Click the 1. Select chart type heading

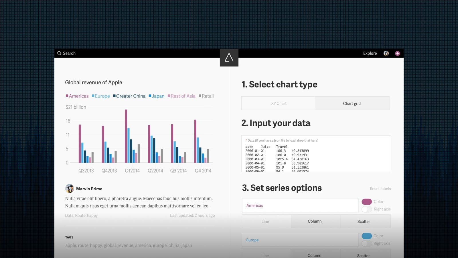pyautogui.click(x=279, y=85)
